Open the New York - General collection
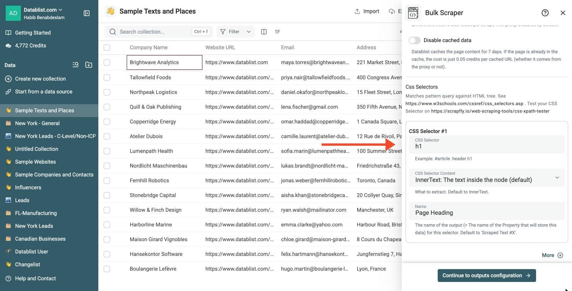Image resolution: width=572 pixels, height=291 pixels. coord(49,123)
